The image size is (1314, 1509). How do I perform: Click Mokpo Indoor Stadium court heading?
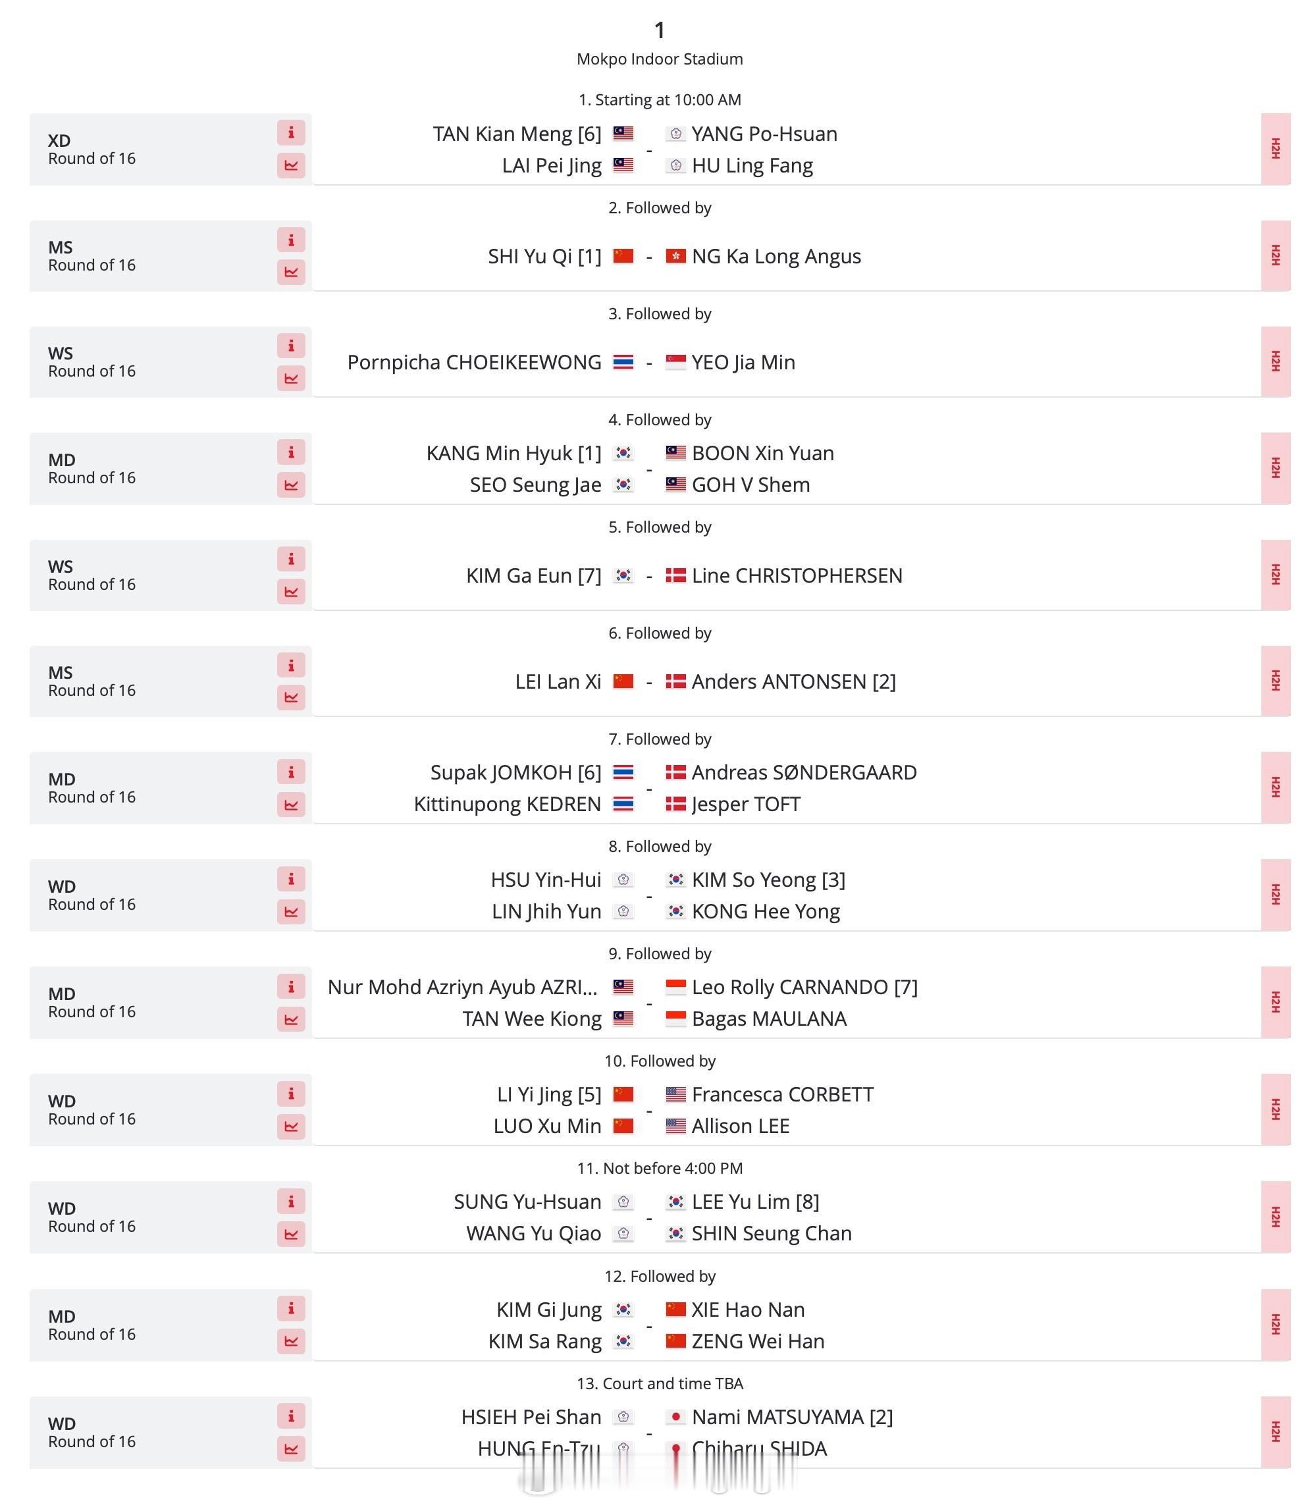(x=659, y=59)
